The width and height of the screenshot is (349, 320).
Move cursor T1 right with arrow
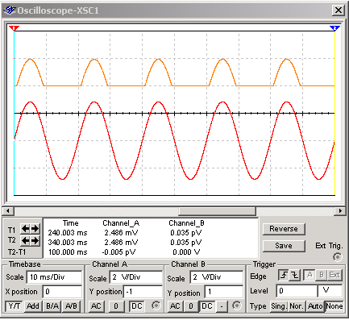(35, 229)
